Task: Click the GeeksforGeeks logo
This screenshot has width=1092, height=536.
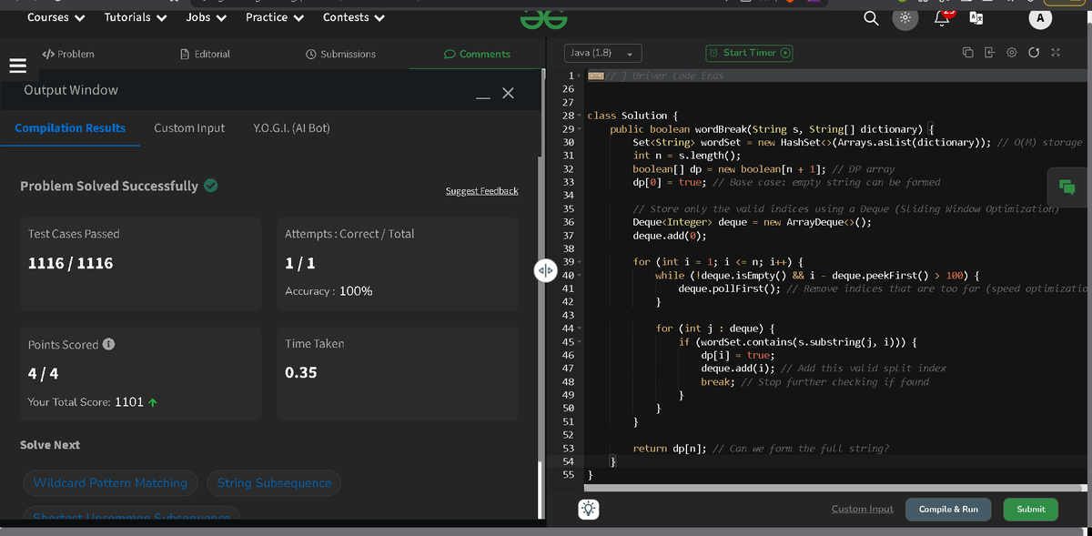Action: point(545,18)
